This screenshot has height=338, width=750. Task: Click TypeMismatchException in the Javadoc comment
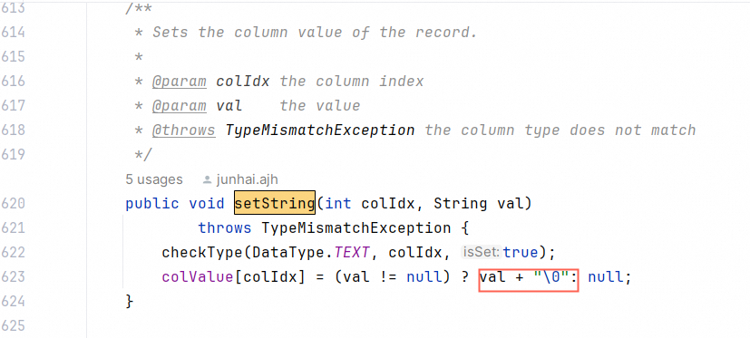coord(320,130)
